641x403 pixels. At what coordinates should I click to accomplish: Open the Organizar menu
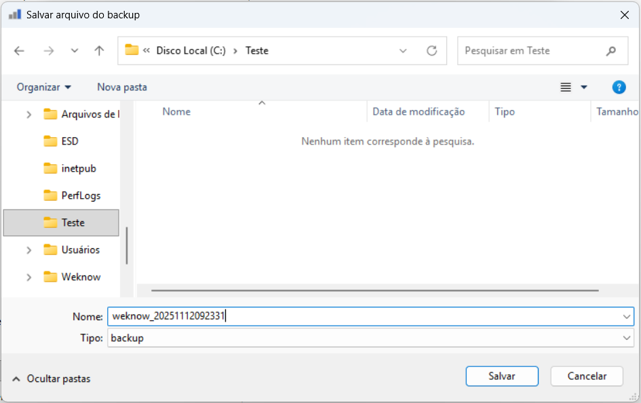[x=43, y=87]
